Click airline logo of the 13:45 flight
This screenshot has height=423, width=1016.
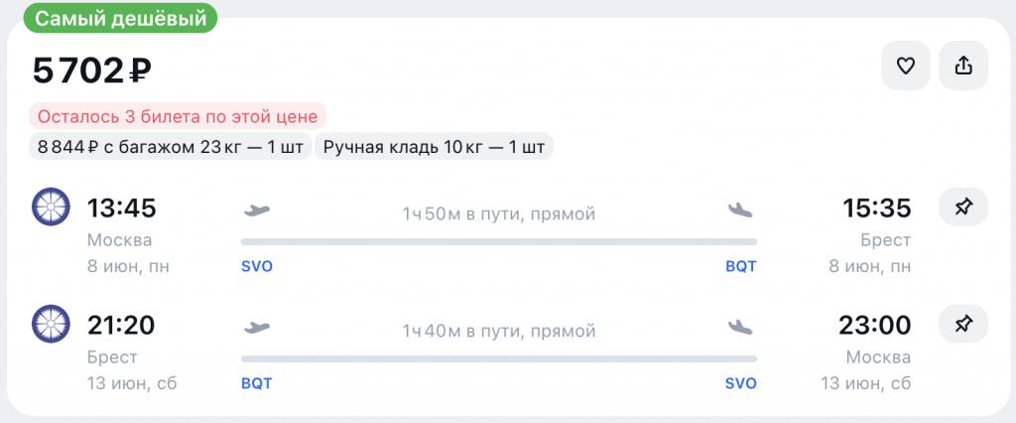(51, 208)
